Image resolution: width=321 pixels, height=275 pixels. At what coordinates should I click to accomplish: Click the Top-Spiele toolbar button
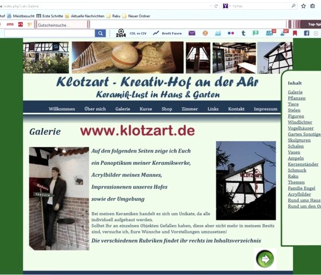311,25
